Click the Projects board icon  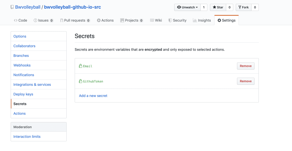122,20
